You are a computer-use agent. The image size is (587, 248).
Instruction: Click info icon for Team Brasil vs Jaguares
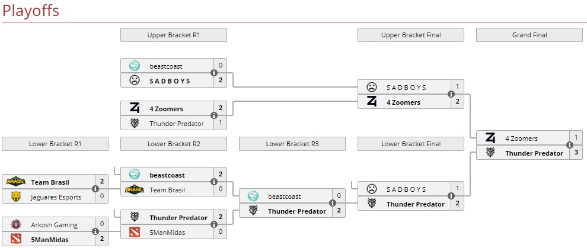(x=95, y=189)
